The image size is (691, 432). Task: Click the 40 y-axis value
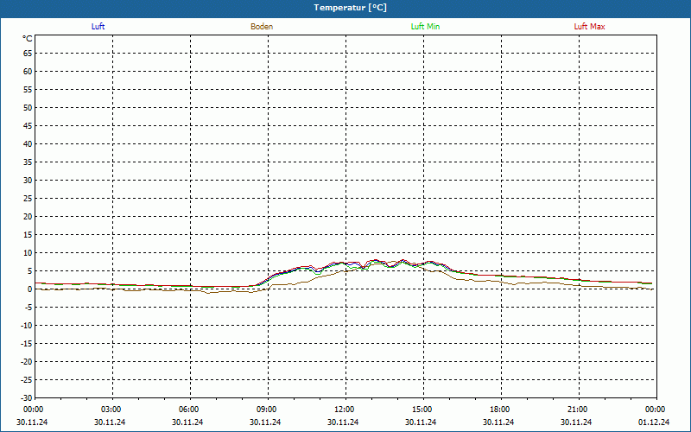pos(28,144)
